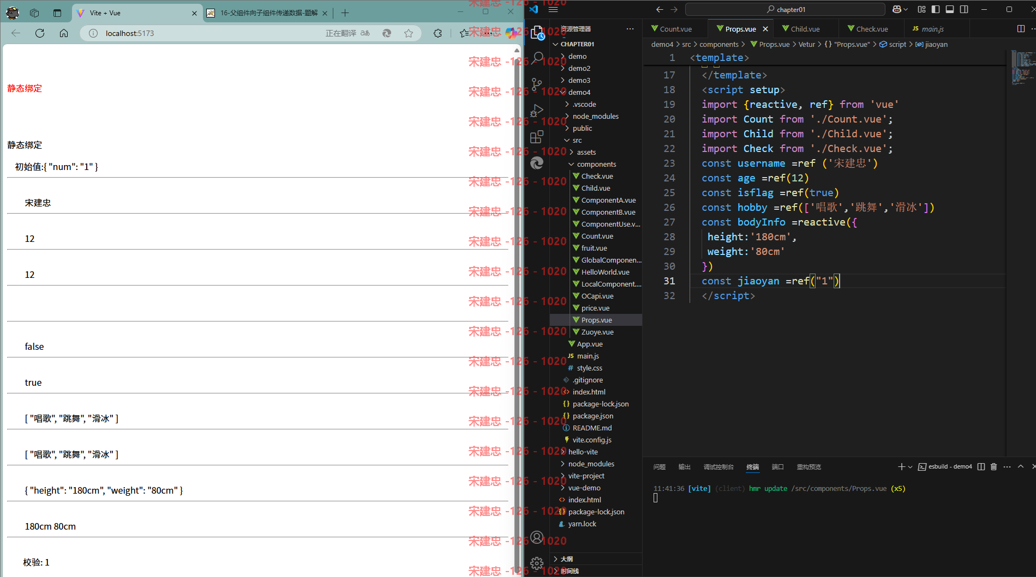Open VS Code hamburger application menu
The width and height of the screenshot is (1036, 577).
click(553, 9)
